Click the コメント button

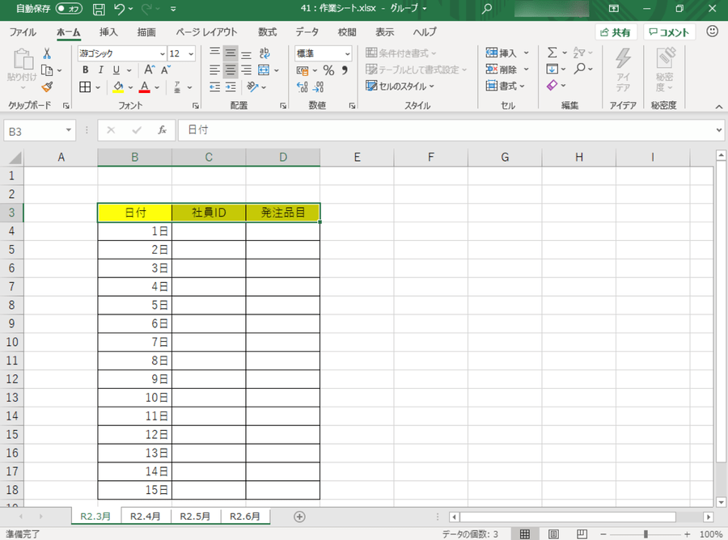(669, 32)
